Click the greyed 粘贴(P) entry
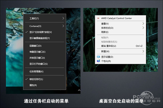Viewport: 163px width, 108px height. click(120, 37)
